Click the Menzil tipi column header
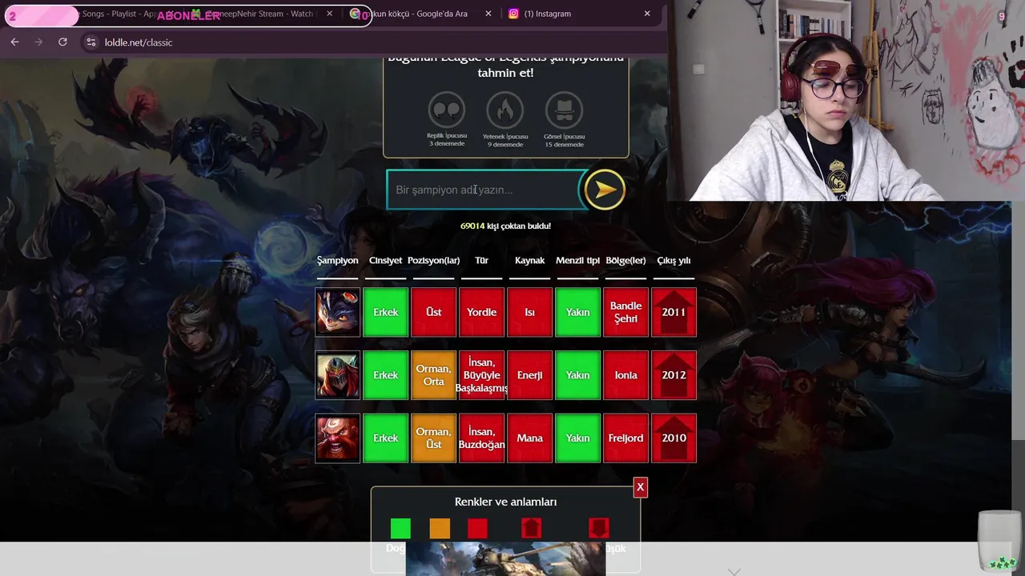This screenshot has width=1025, height=576. click(577, 260)
